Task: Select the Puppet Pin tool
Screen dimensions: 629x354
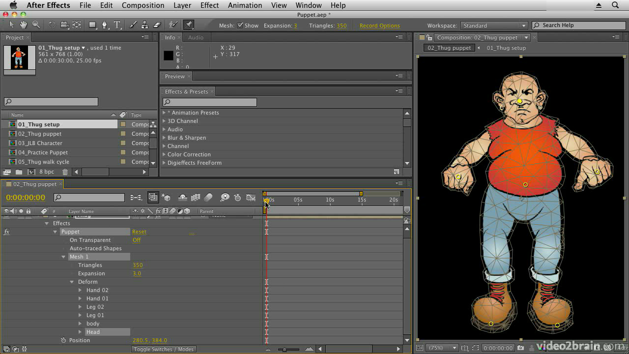Action: point(189,25)
